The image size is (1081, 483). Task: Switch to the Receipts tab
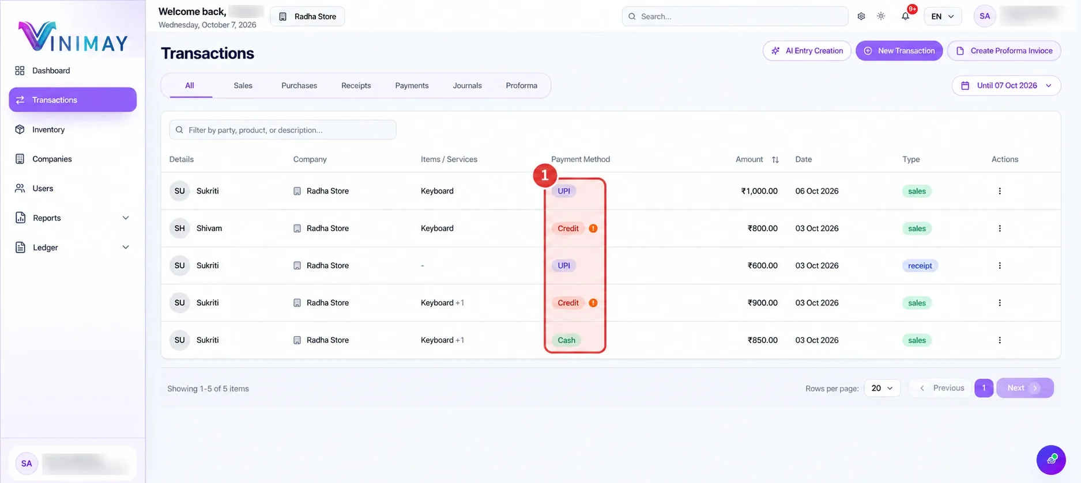[x=356, y=85]
